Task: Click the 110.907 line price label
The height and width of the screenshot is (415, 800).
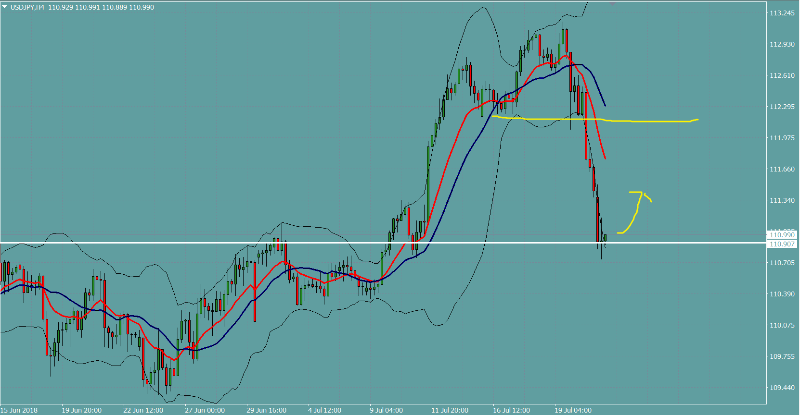Action: coord(782,244)
